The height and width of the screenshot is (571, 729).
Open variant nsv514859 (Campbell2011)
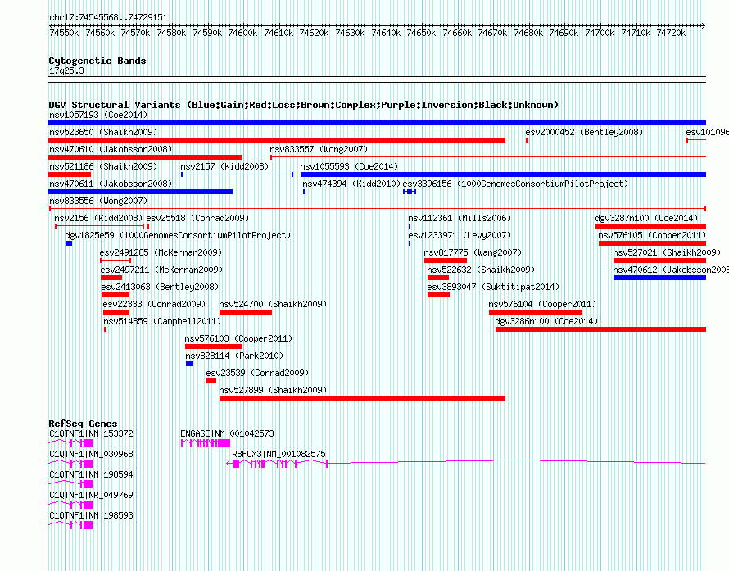162,321
